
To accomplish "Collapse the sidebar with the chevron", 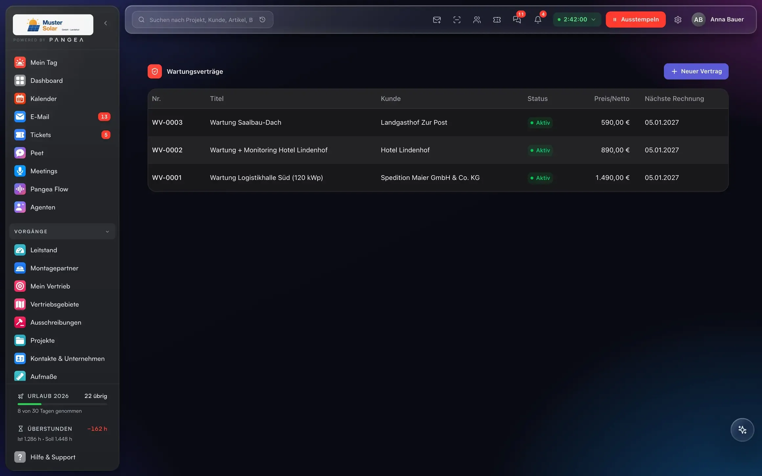I will point(105,23).
